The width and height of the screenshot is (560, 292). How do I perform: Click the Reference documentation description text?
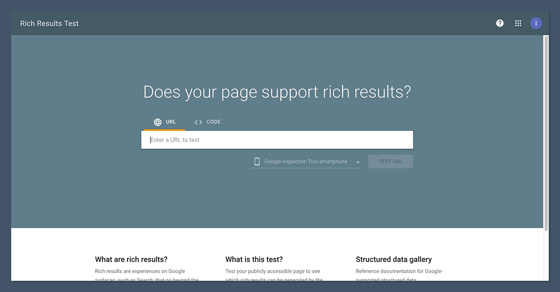(x=399, y=271)
